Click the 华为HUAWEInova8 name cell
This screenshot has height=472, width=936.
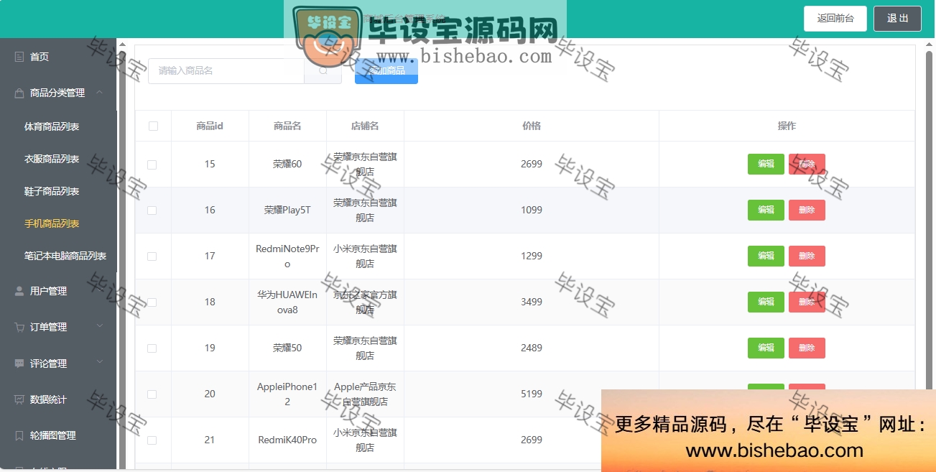287,302
